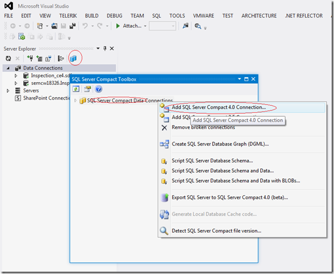Click the New Project toolbar icon
The image size is (334, 274).
[40, 26]
